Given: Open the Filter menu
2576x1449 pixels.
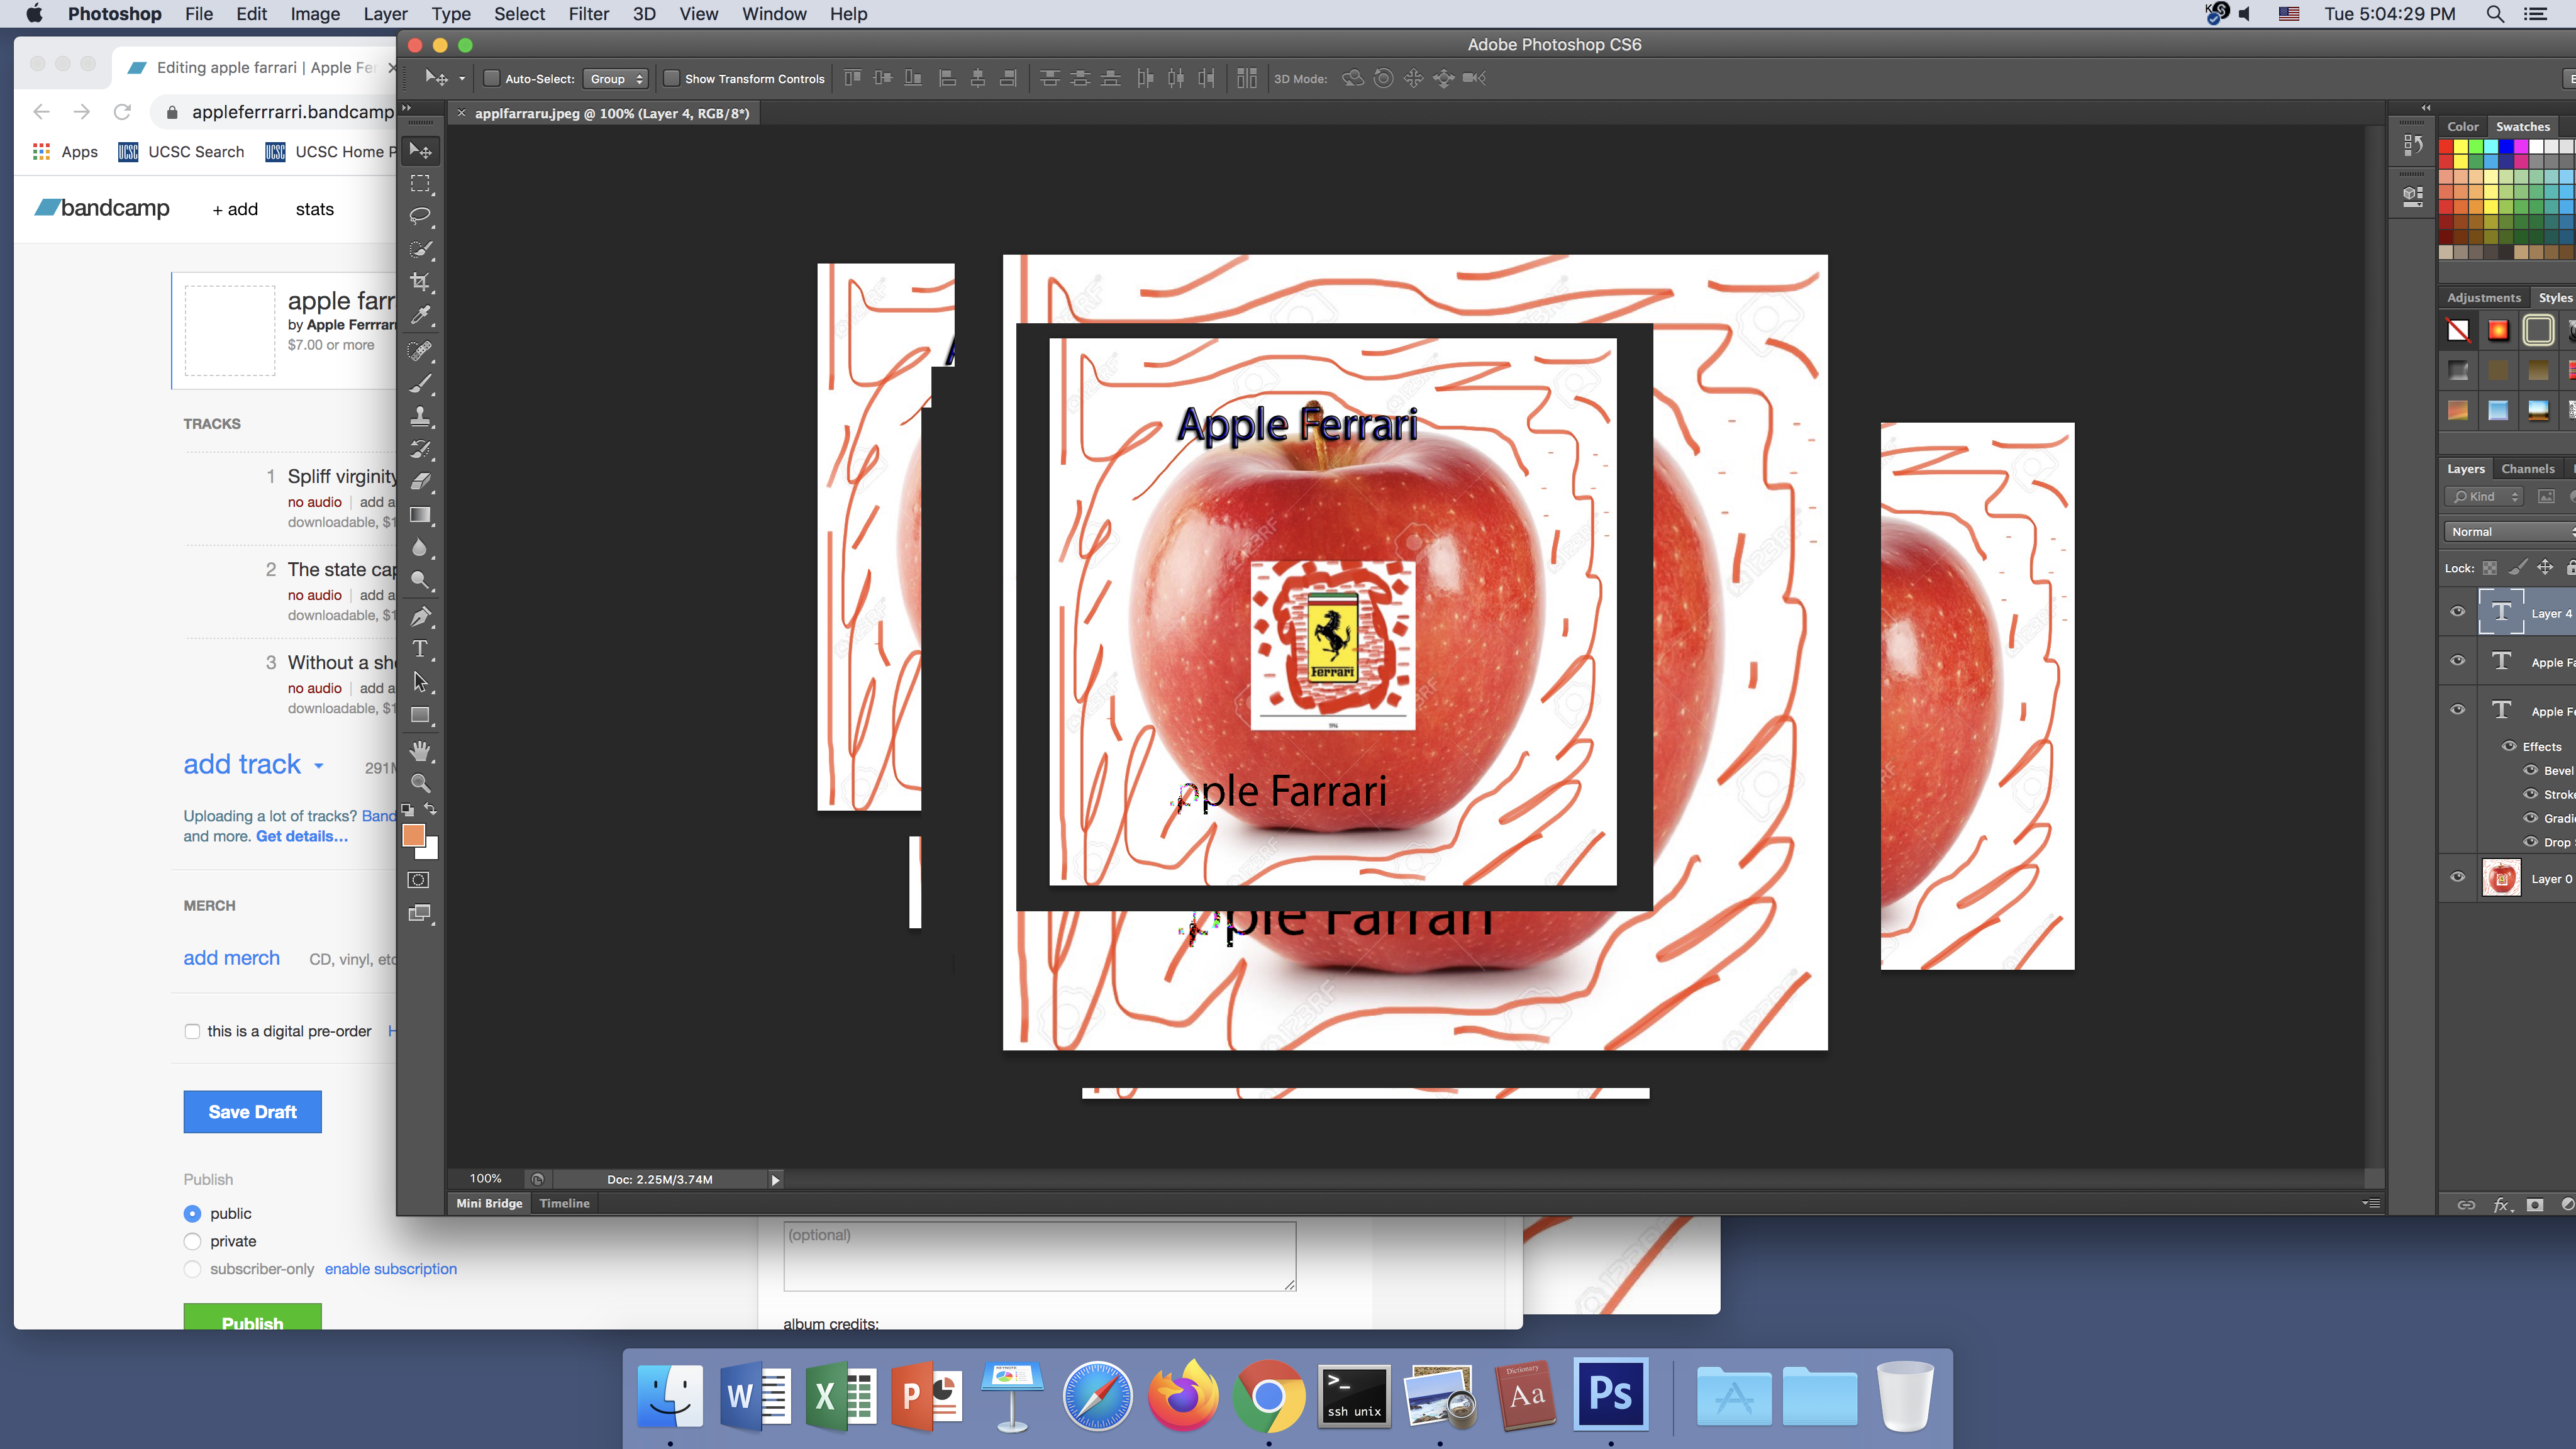Looking at the screenshot, I should click(588, 14).
